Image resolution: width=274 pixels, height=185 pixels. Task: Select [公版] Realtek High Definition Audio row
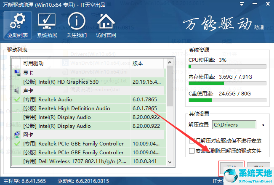tap(88, 108)
